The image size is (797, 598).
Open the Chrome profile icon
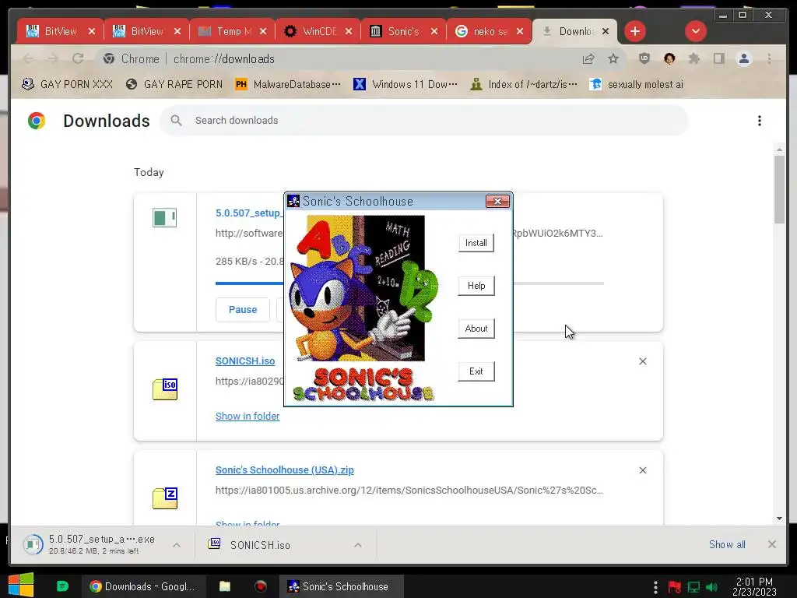[744, 58]
